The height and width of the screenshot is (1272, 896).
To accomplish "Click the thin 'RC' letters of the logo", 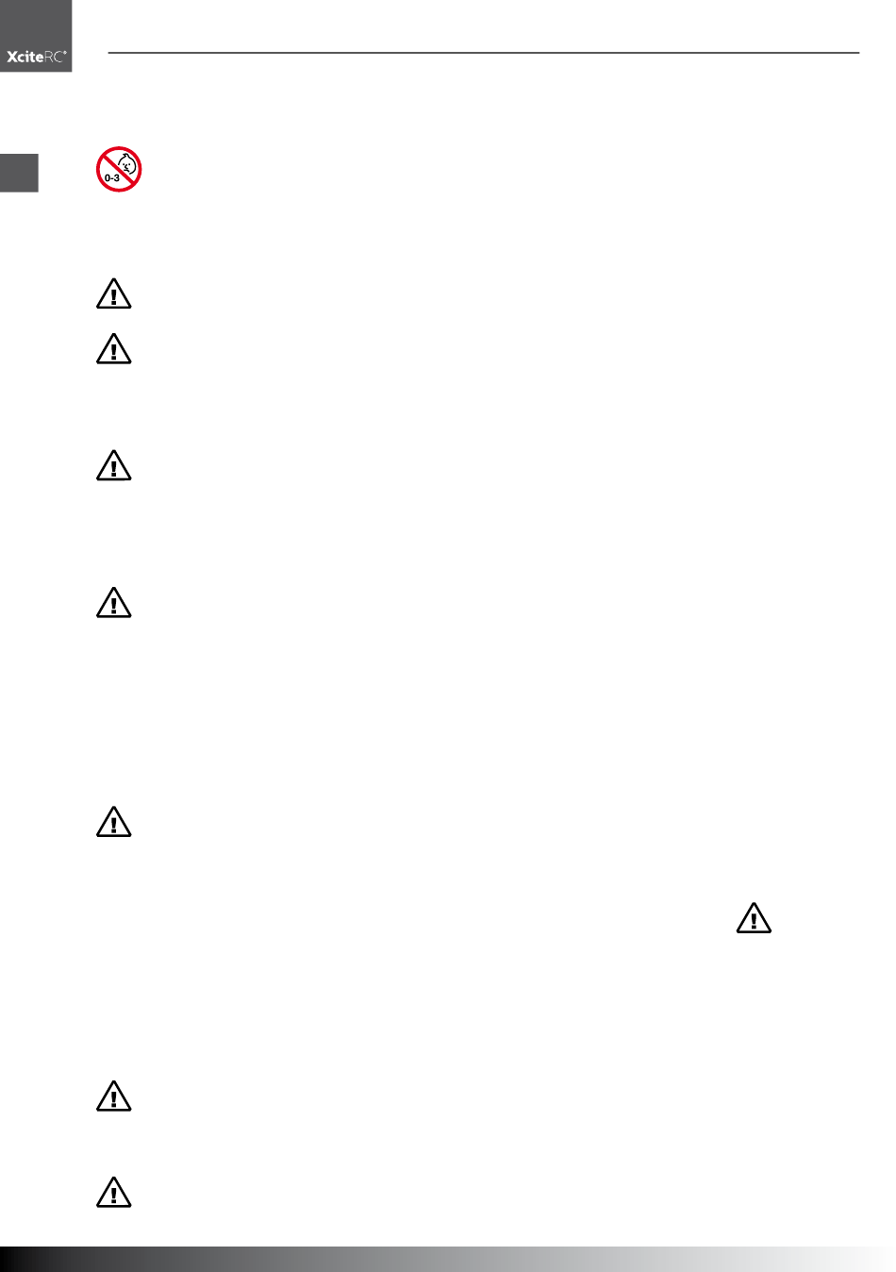I will [56, 57].
